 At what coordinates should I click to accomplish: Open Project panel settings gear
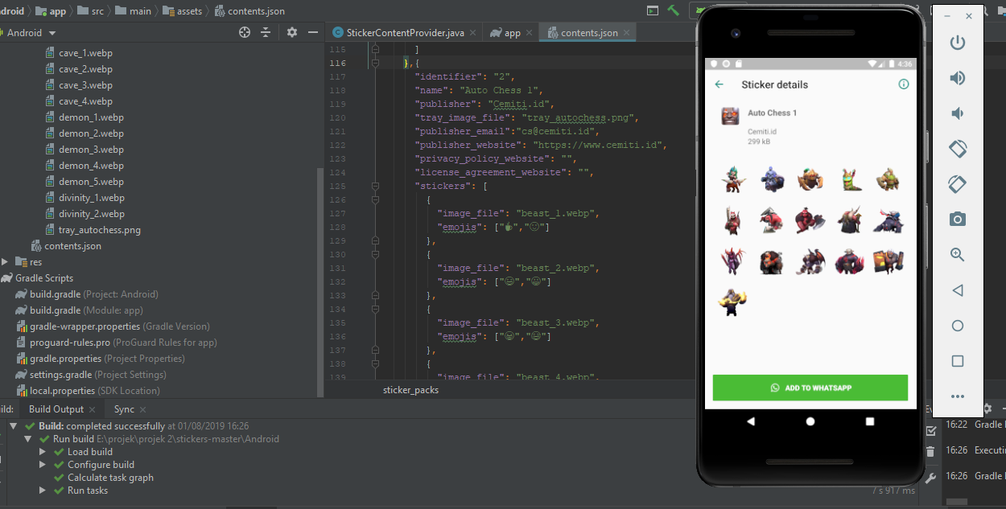[292, 32]
